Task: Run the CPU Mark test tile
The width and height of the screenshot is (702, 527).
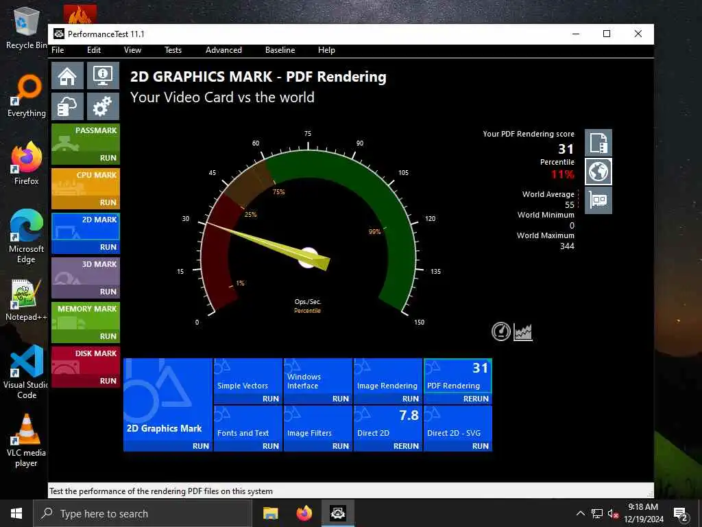Action: click(x=86, y=188)
